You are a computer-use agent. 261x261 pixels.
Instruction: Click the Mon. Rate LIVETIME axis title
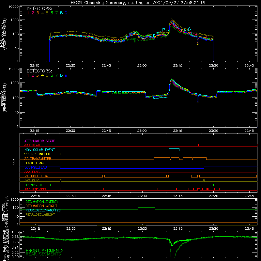click(6, 245)
